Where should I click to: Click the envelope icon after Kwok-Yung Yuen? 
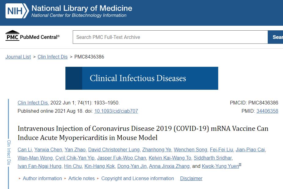point(240,165)
